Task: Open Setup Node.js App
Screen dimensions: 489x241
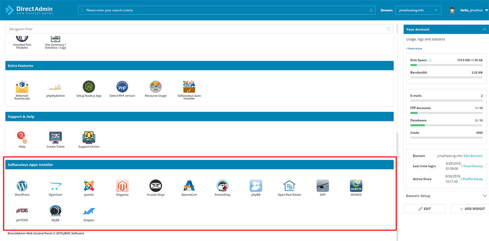Action: pos(89,87)
